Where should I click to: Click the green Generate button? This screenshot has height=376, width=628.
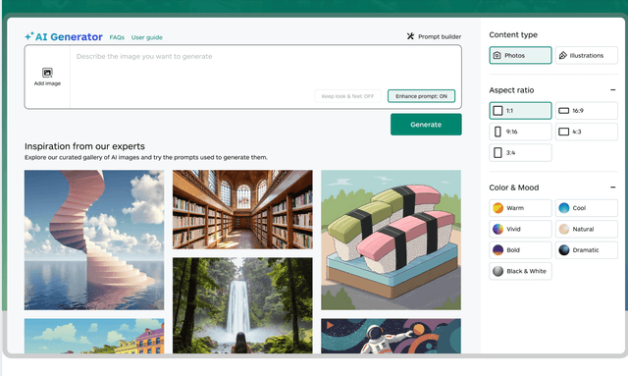426,125
